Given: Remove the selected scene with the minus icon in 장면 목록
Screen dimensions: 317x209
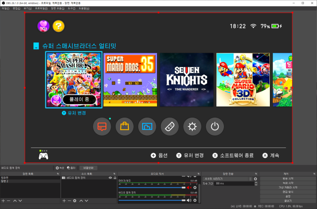Looking at the screenshot, I should (x=9, y=200).
